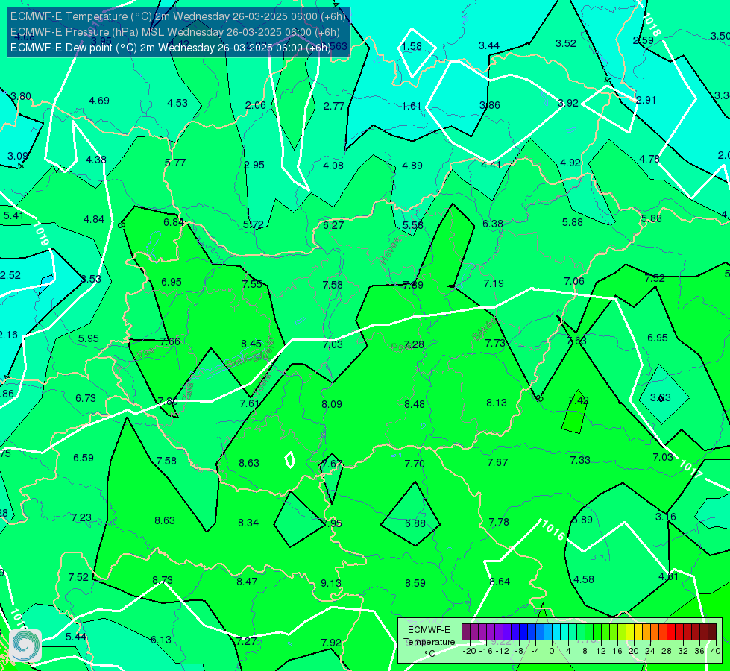Click the temperature value 4.78

pyautogui.click(x=649, y=159)
